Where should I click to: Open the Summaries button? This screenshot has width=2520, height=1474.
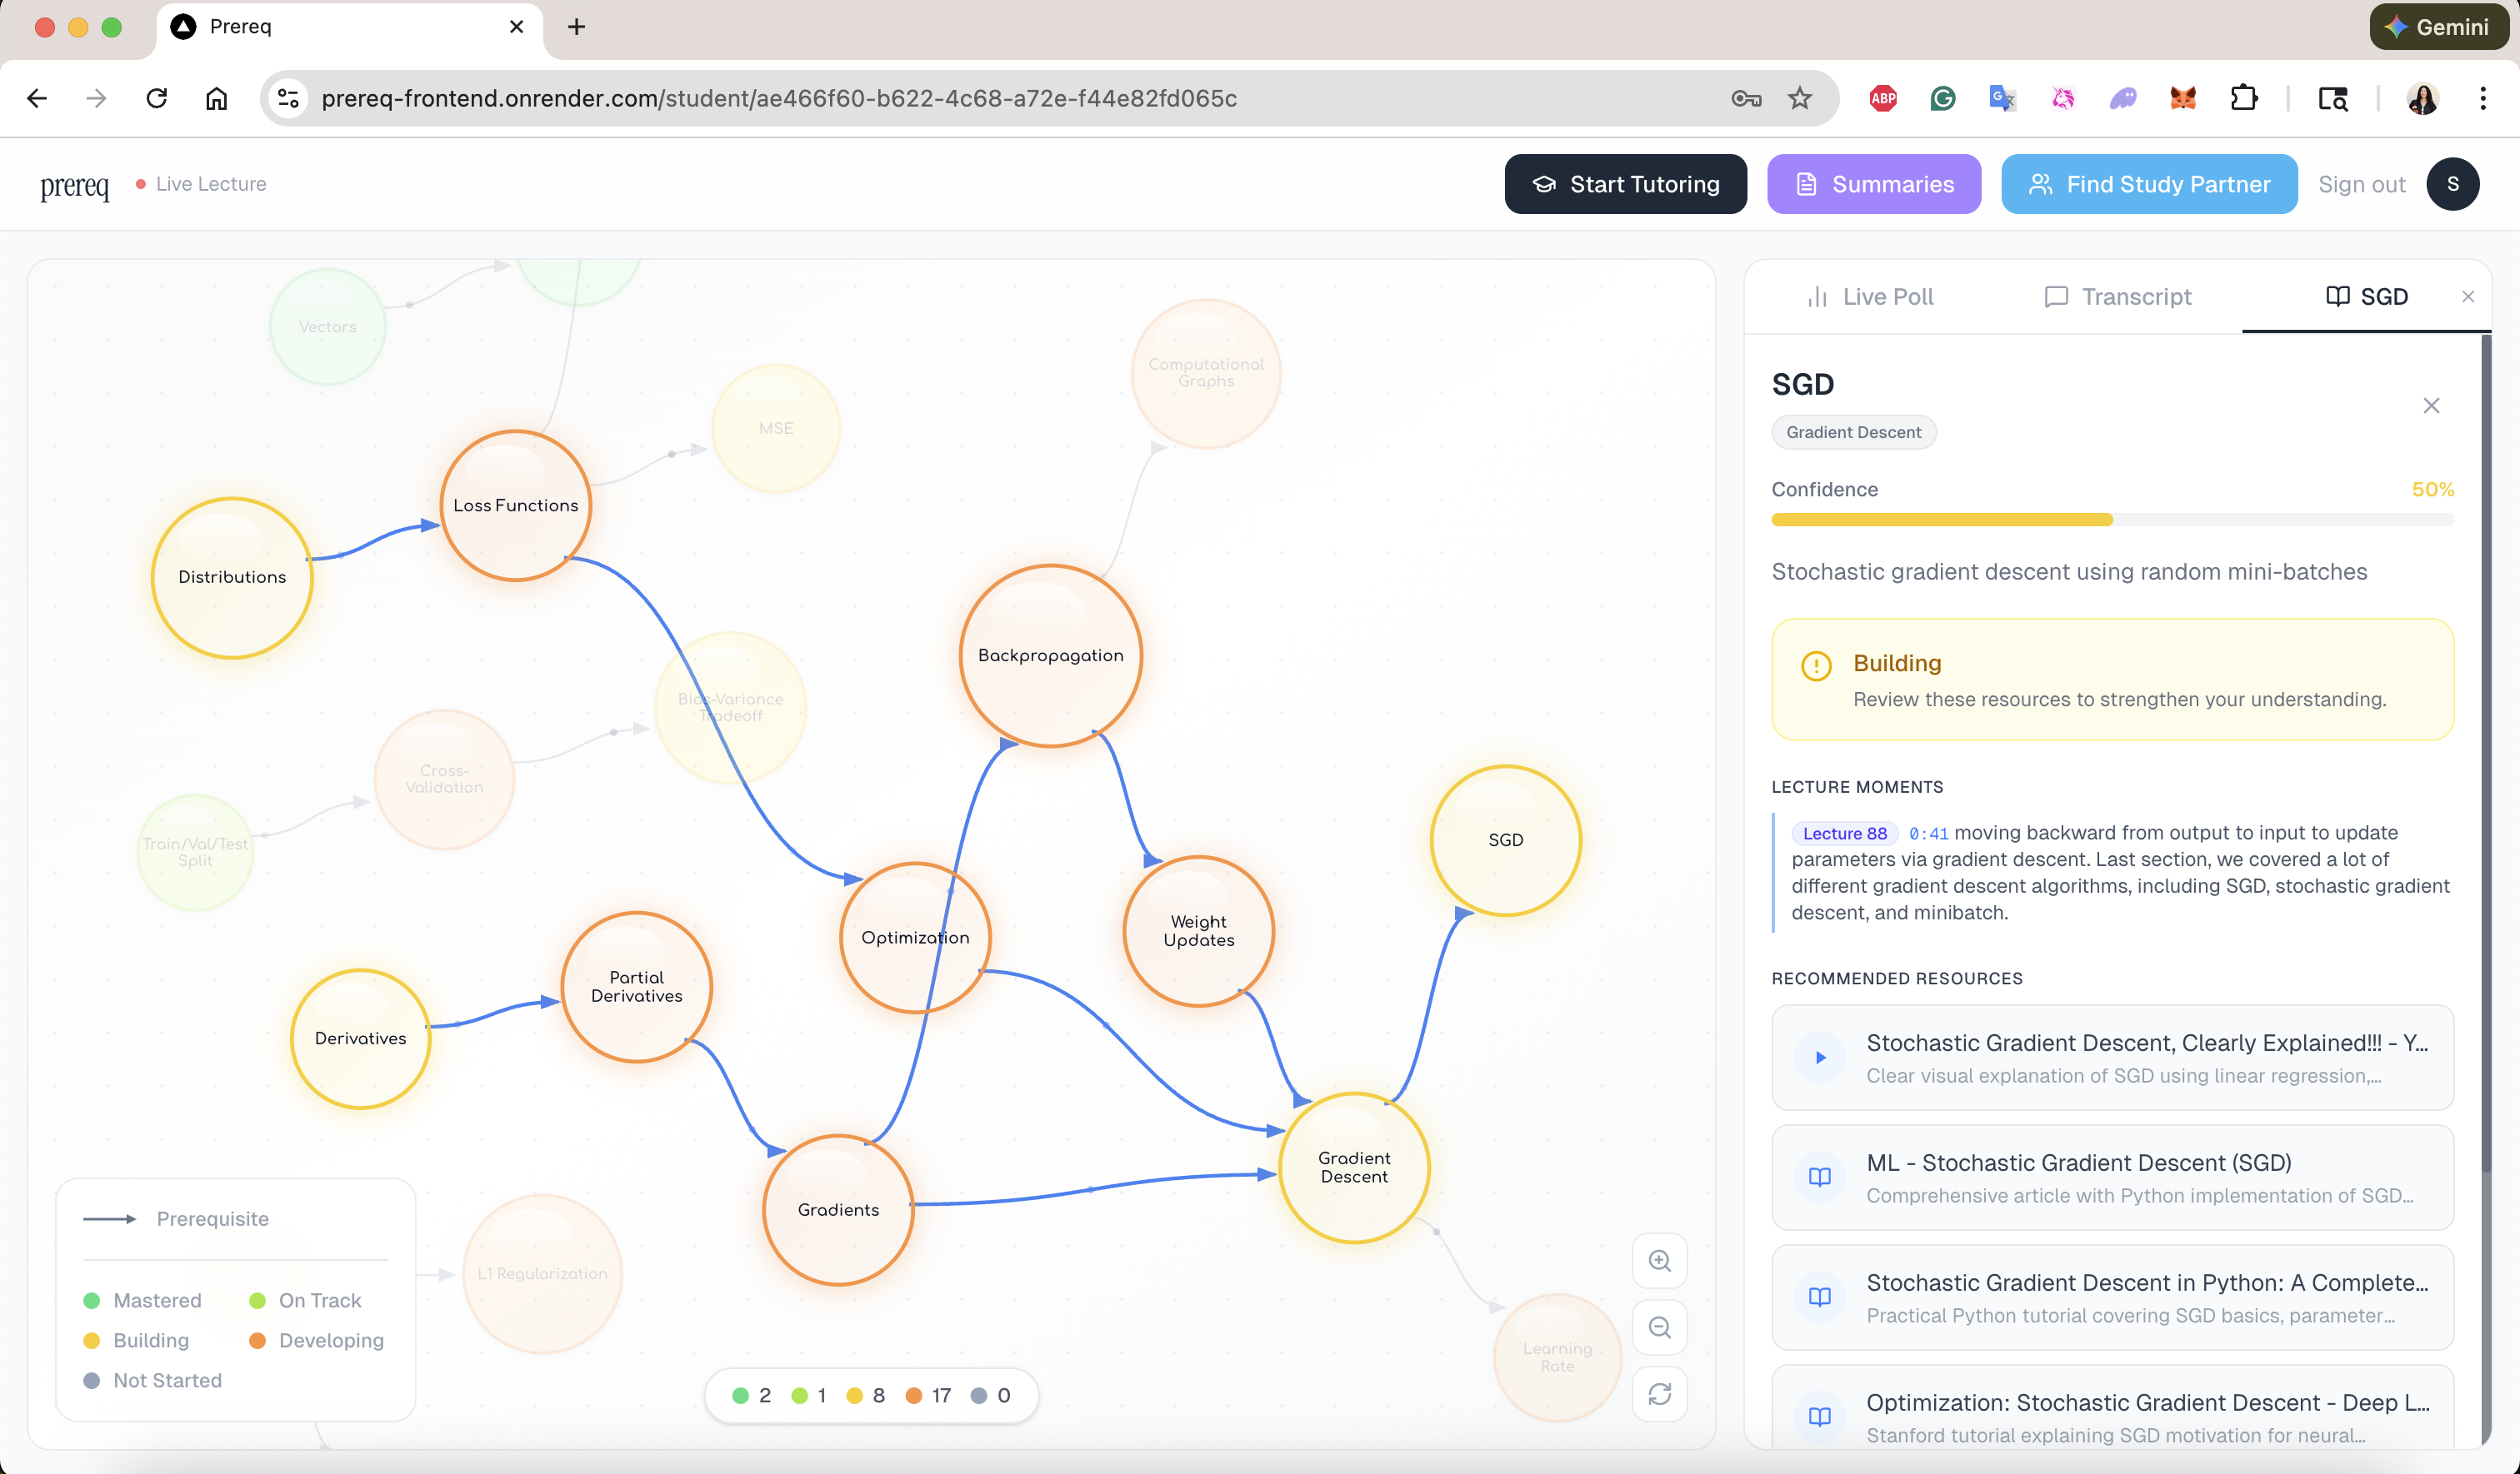[x=1873, y=184]
